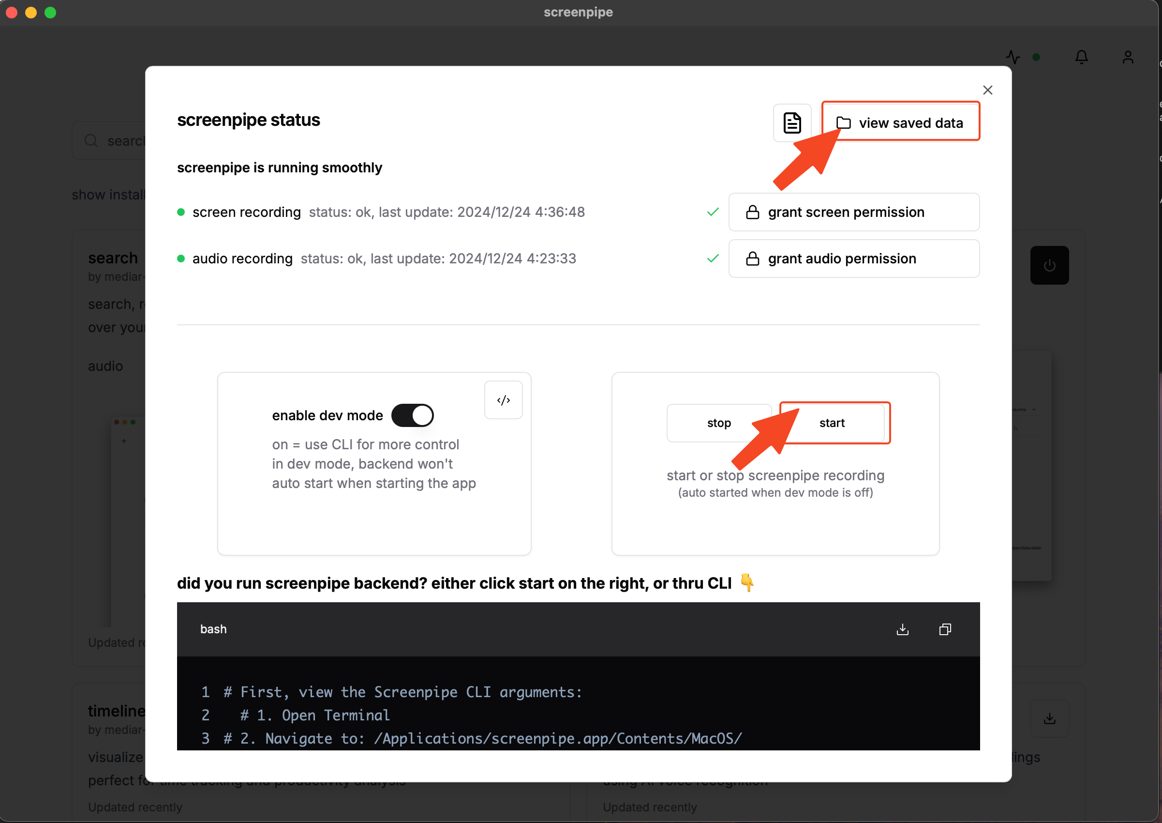
Task: Download the bash script snippet
Action: click(902, 629)
